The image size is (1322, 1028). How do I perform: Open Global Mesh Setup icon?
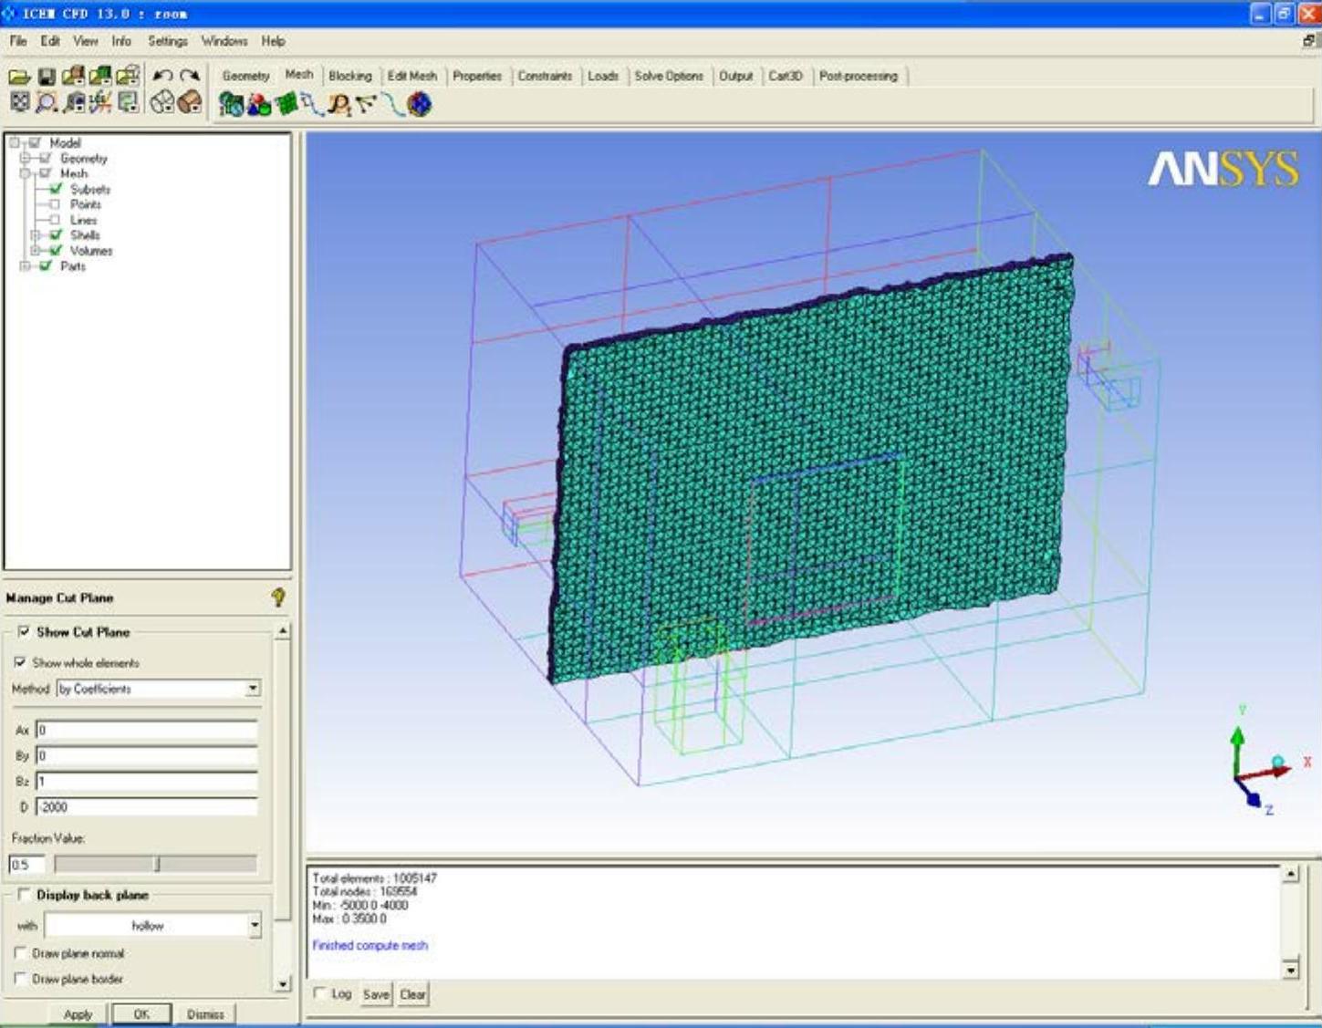coord(232,105)
